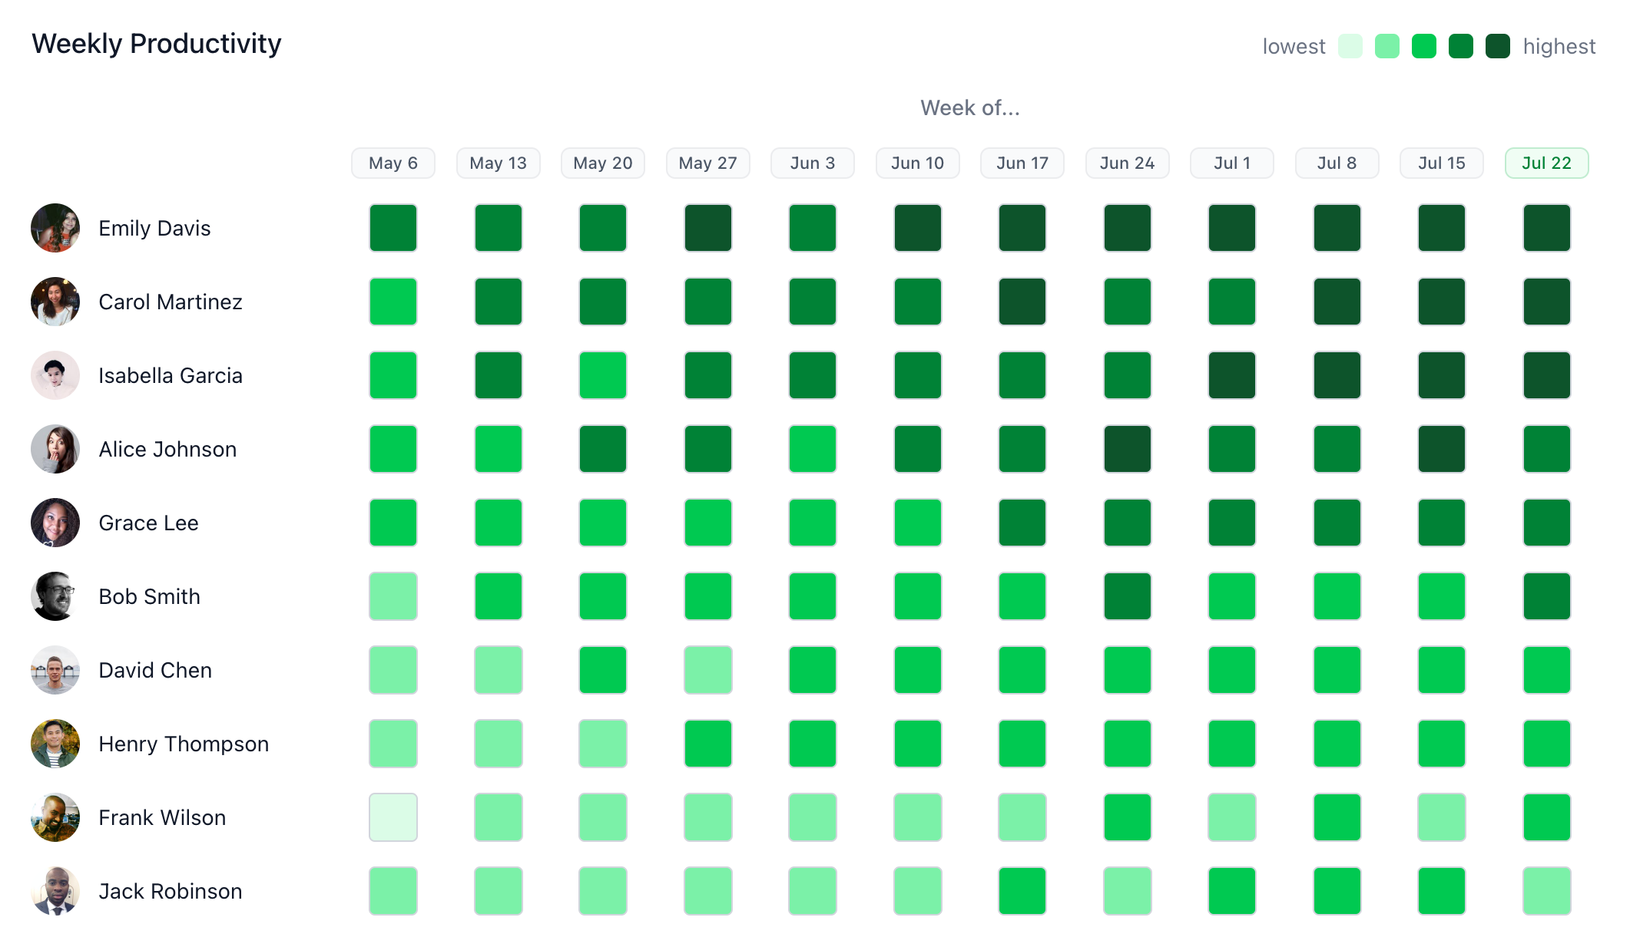Select Bob Smith's Jun 24 productivity square

click(x=1127, y=596)
